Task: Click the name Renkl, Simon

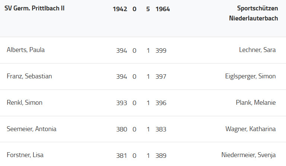Action: (x=25, y=103)
